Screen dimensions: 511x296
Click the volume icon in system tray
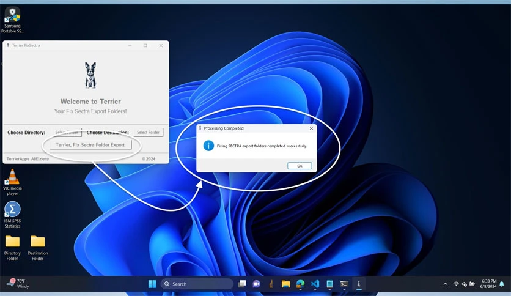(464, 284)
